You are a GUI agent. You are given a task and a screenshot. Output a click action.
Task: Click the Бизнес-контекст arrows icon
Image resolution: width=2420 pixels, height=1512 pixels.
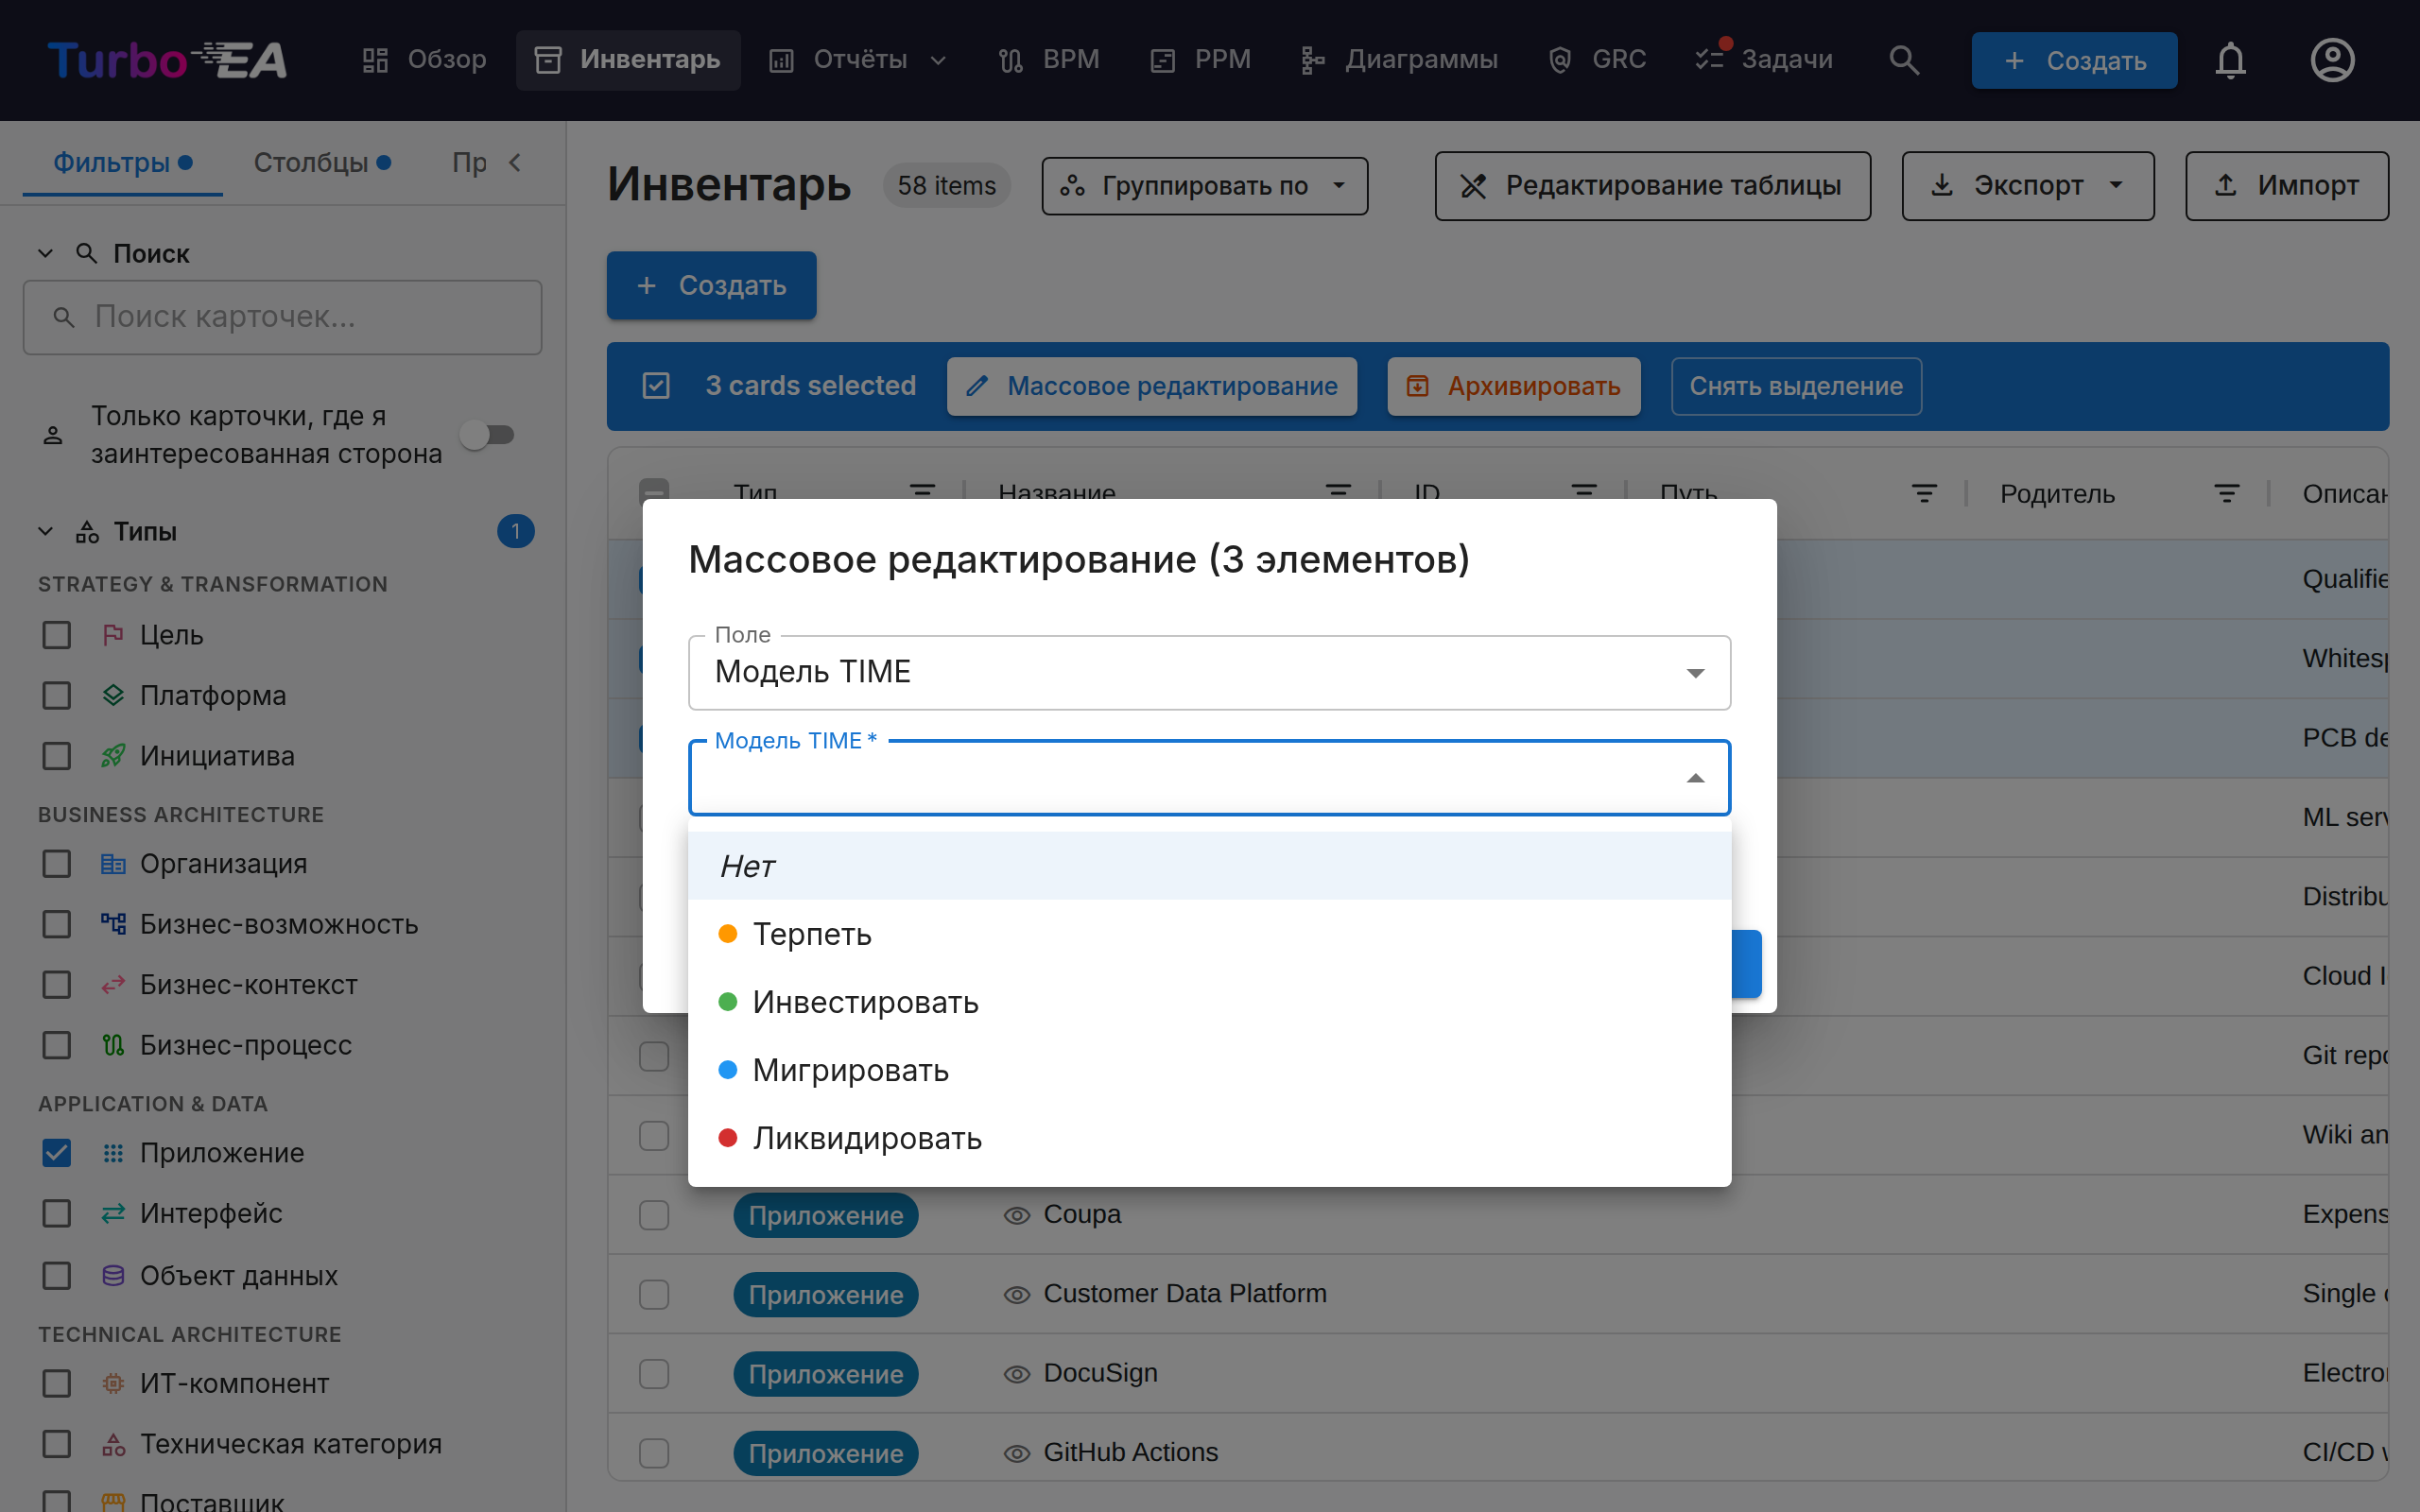pos(113,985)
